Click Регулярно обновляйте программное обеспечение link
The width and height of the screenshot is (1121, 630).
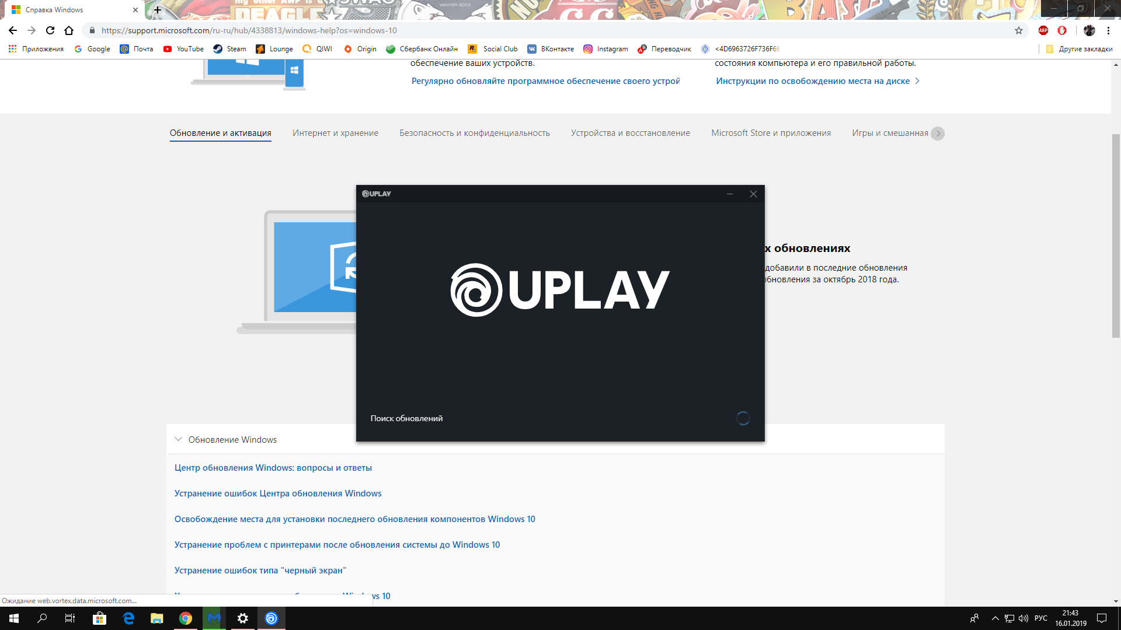pos(544,80)
